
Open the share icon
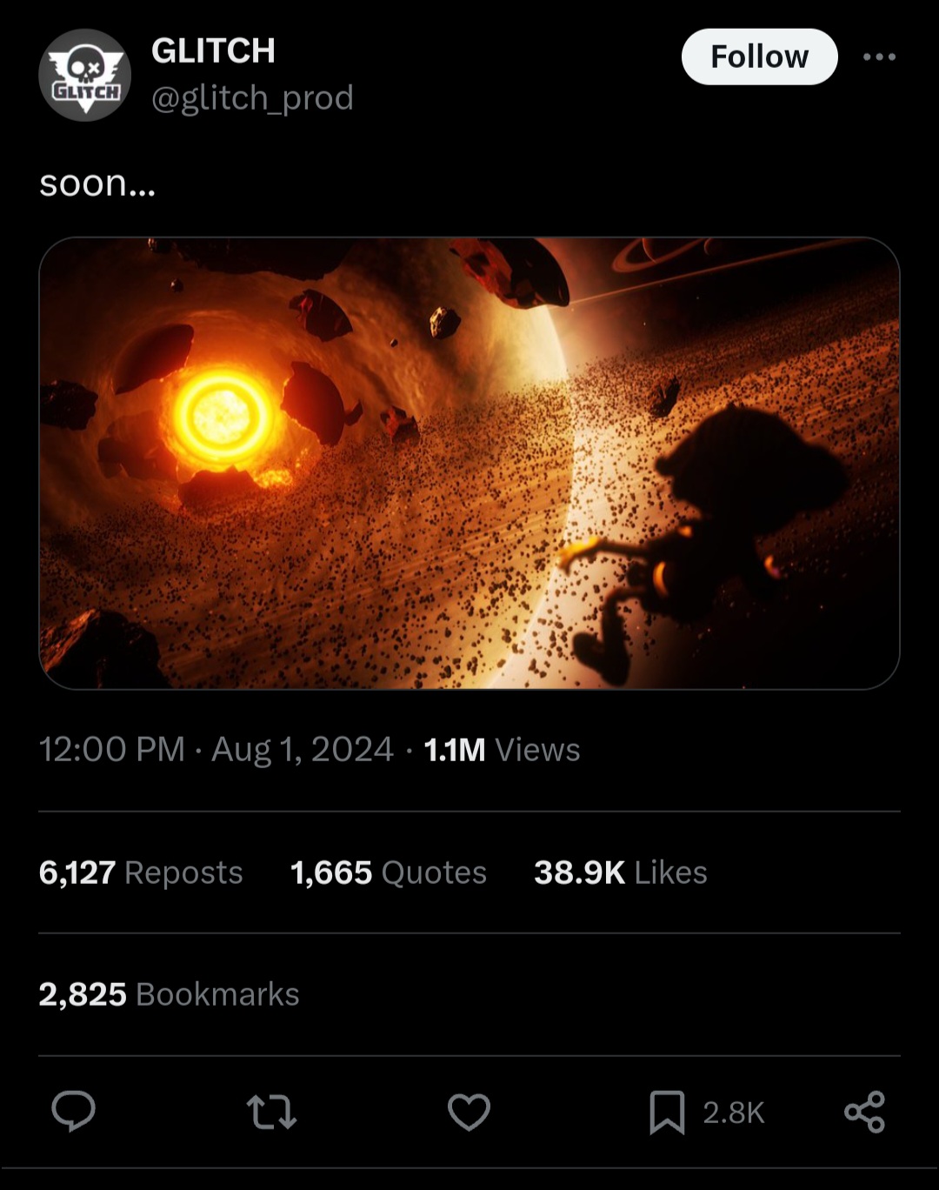coord(864,1112)
